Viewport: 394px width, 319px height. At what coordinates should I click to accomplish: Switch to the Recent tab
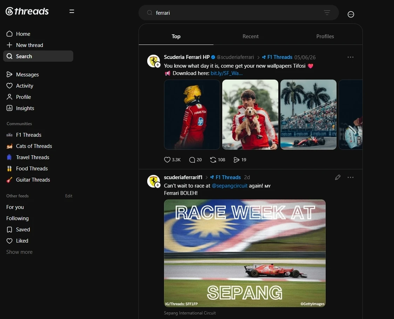[x=251, y=36]
